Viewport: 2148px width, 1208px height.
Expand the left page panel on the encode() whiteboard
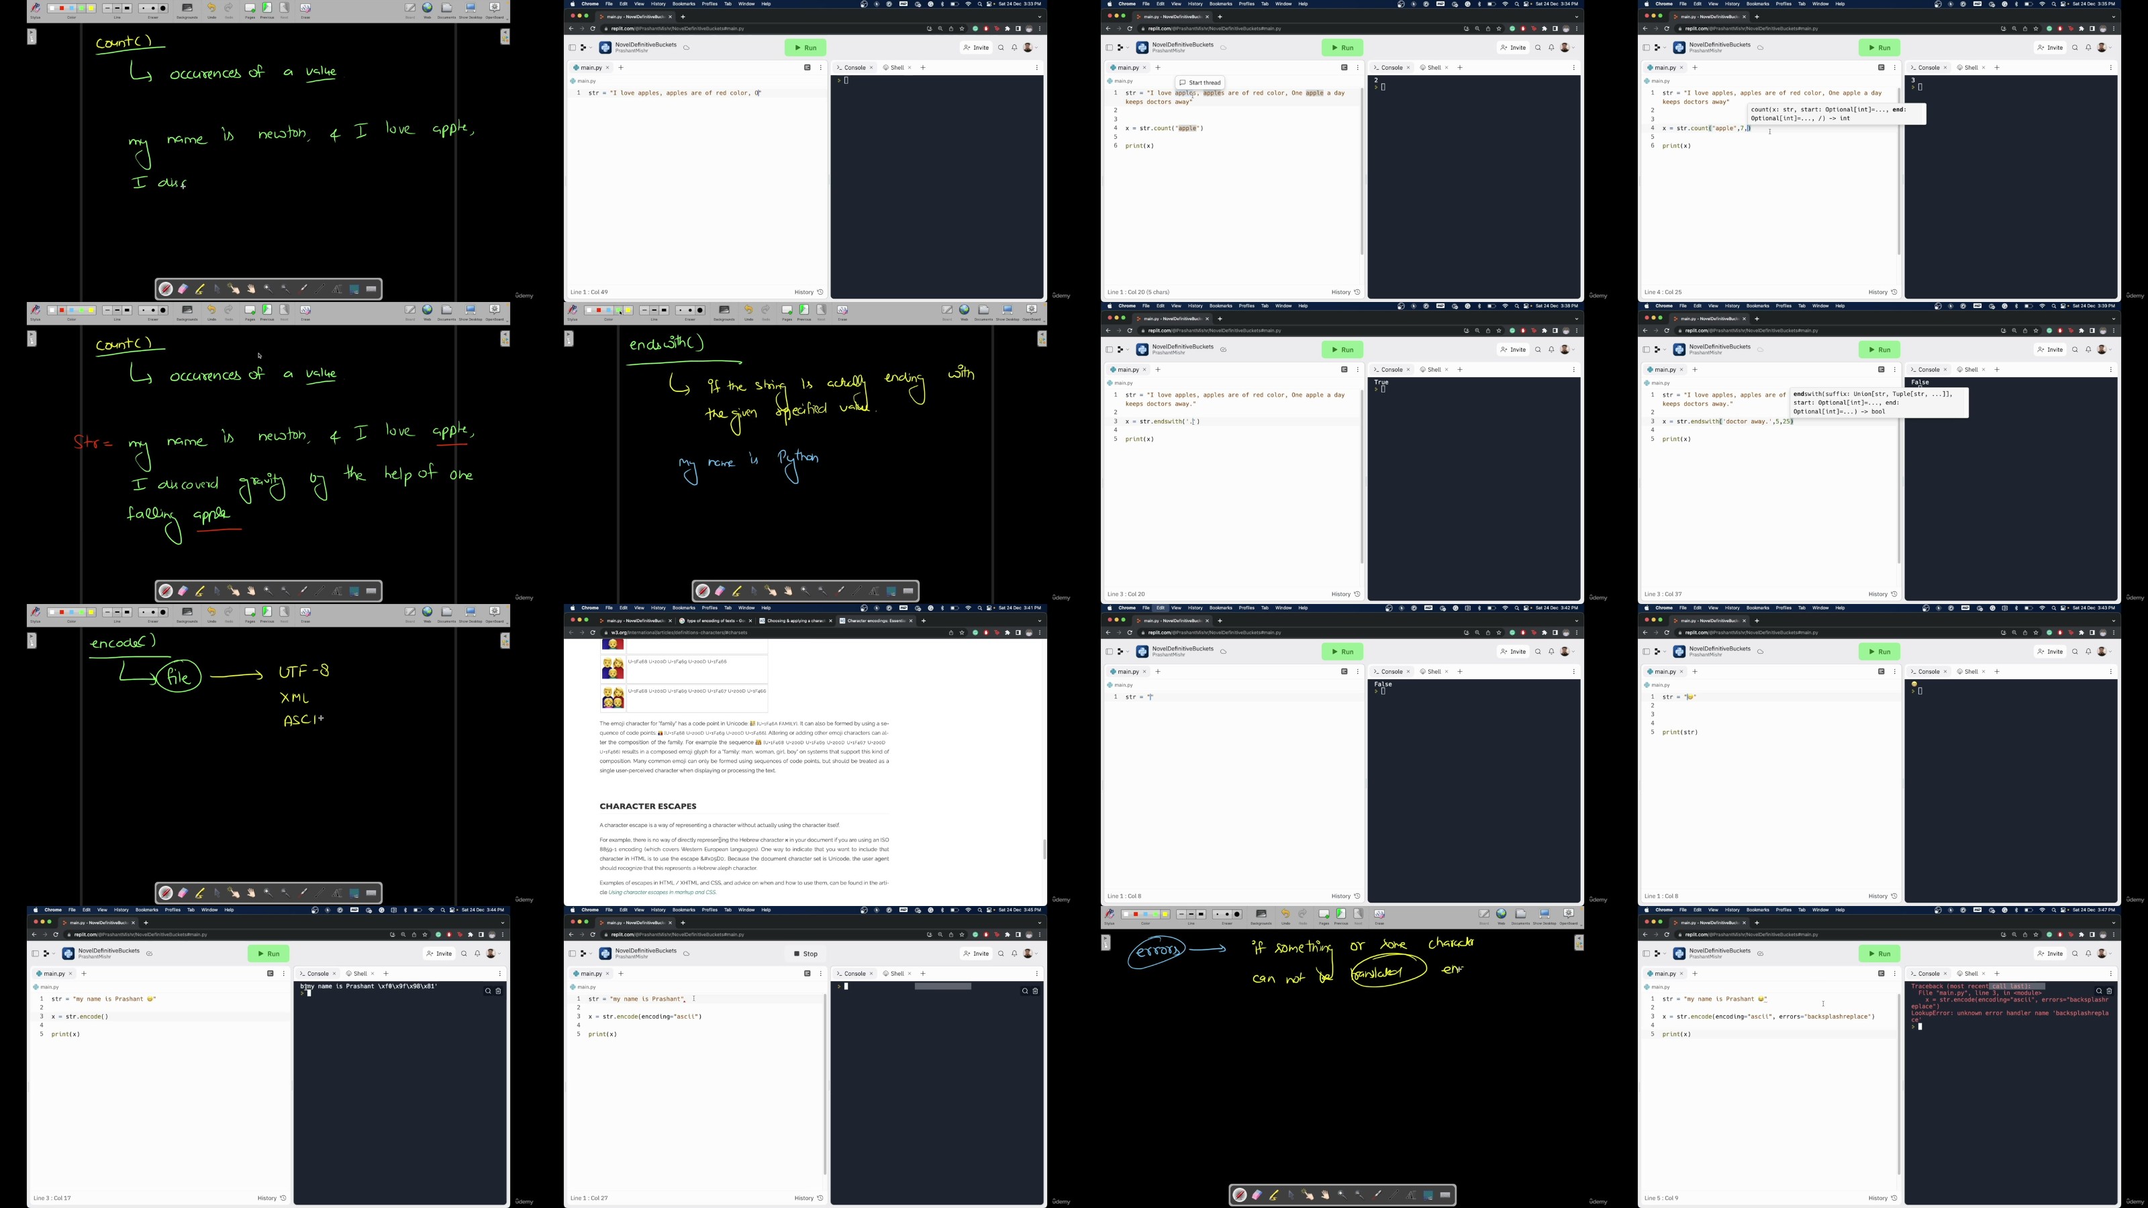(x=32, y=640)
